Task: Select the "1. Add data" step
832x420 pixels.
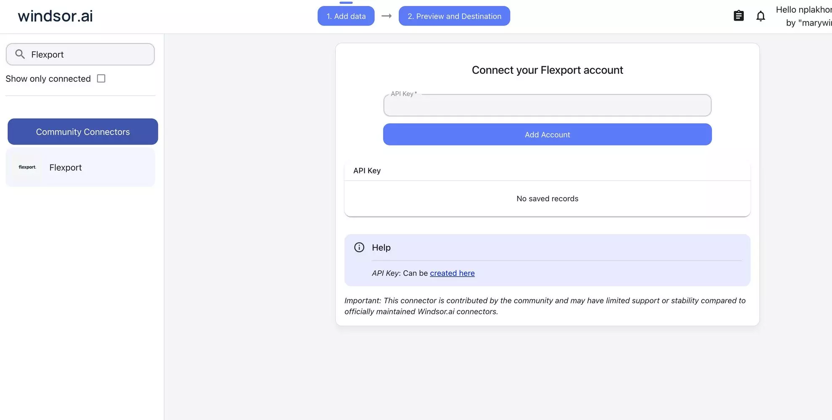Action: (346, 16)
